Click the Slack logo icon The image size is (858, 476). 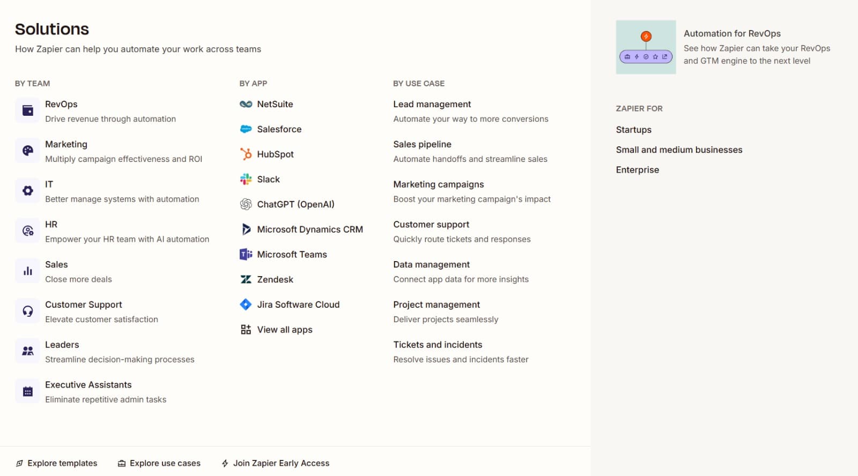coord(246,180)
